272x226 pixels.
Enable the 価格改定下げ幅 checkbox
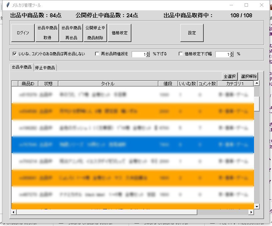coord(181,54)
